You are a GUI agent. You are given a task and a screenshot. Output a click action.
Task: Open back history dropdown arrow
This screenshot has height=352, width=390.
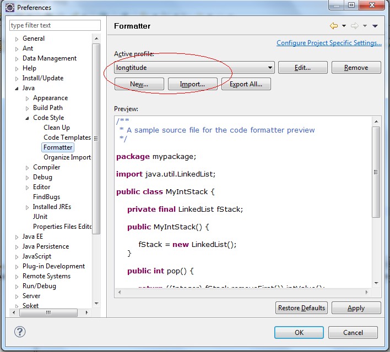click(x=344, y=26)
